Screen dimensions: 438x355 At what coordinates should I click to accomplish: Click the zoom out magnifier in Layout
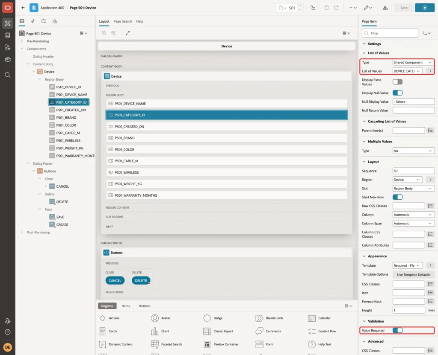(104, 33)
